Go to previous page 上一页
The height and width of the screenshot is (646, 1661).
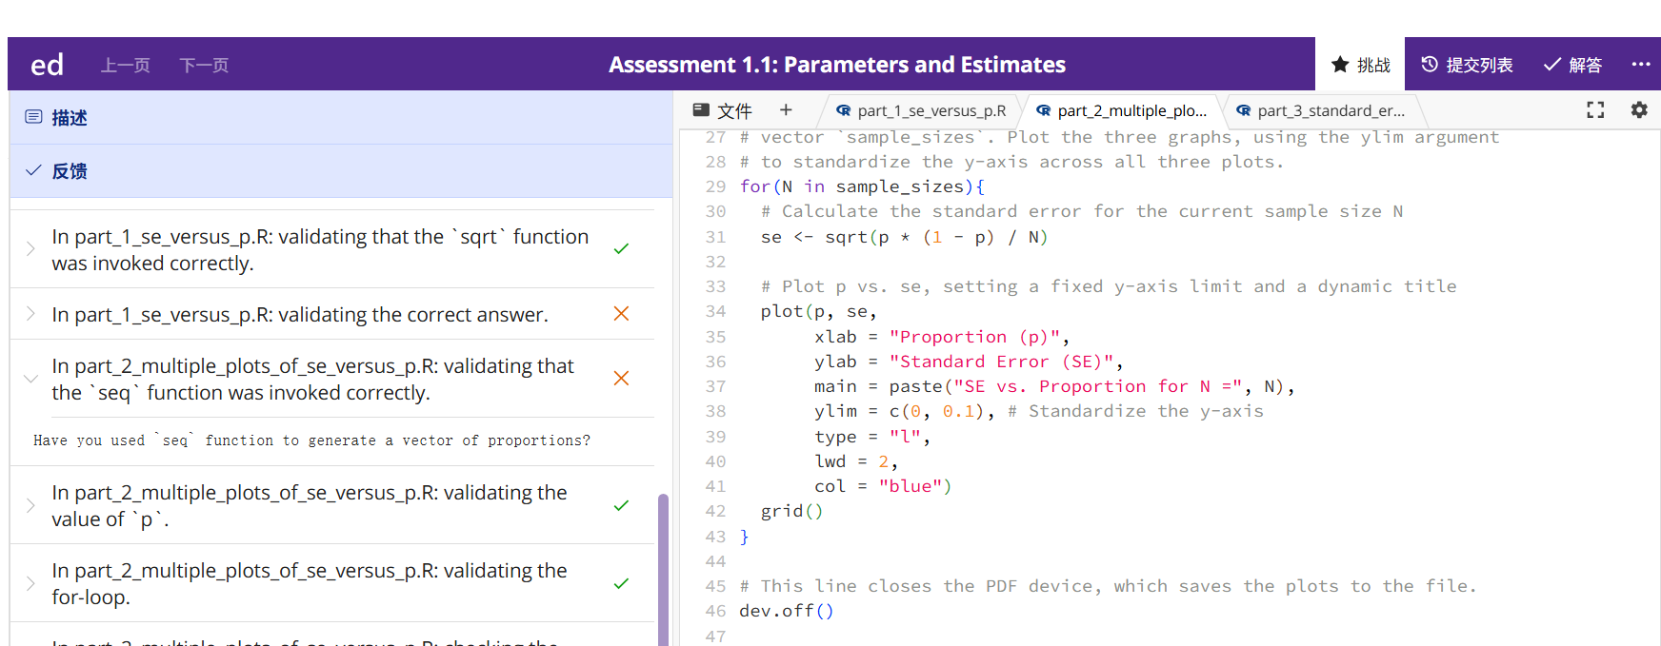pos(126,65)
